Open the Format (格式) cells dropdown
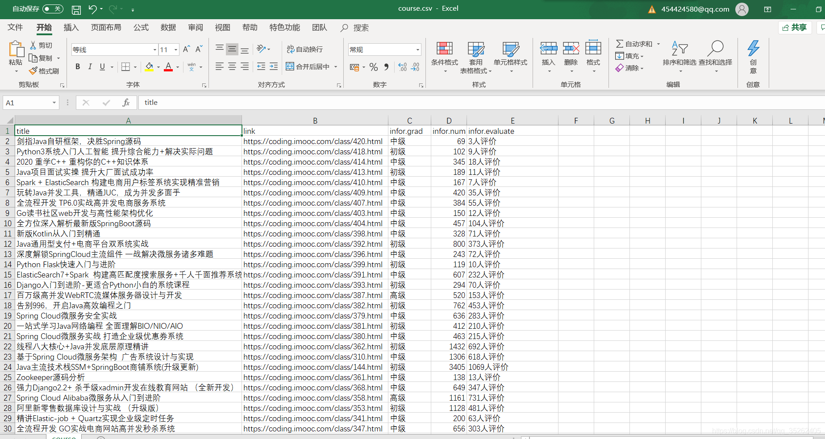The width and height of the screenshot is (825, 439). click(593, 57)
